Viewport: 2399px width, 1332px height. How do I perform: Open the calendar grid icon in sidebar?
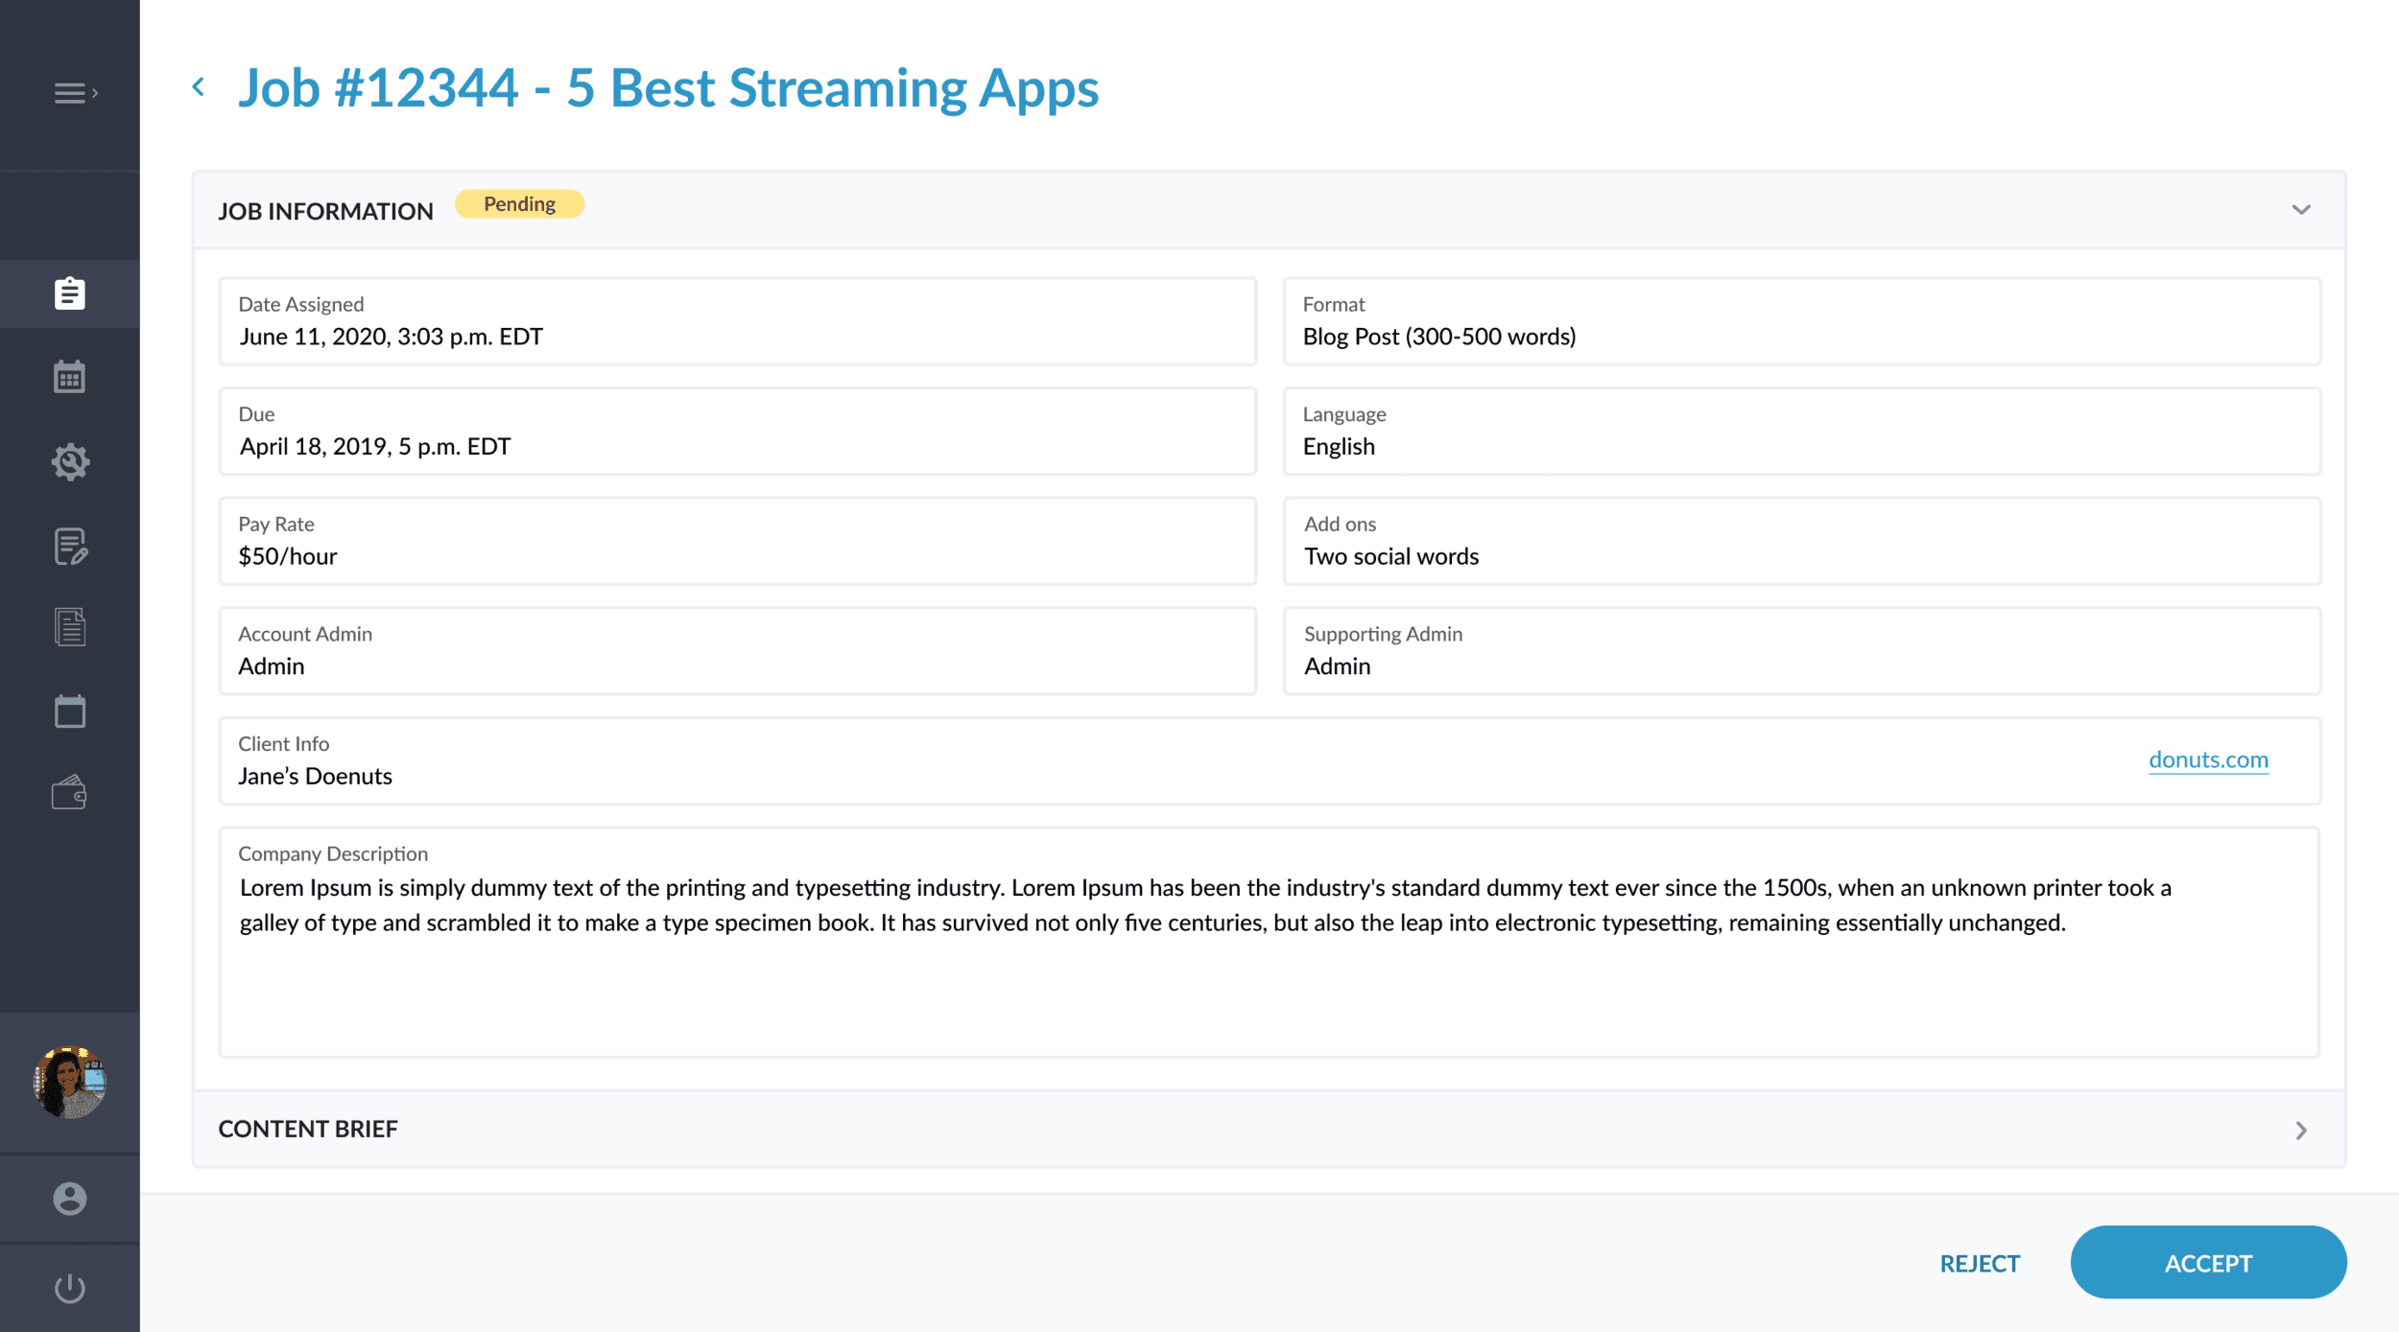pos(69,377)
